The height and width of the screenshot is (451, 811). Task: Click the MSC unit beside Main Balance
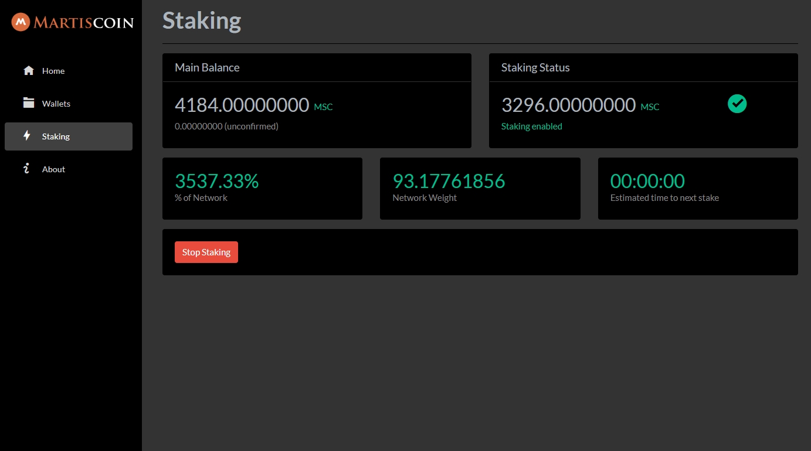click(323, 107)
